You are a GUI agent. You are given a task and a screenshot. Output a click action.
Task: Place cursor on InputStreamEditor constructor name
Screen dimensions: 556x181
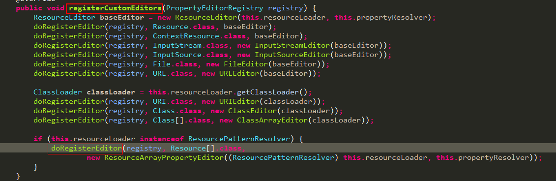pos(293,45)
